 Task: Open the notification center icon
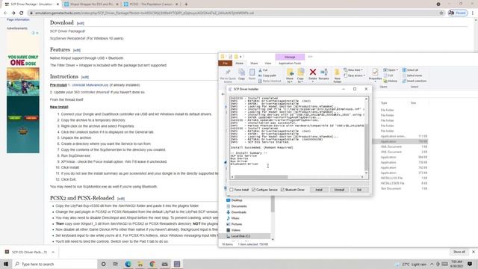click(x=470, y=264)
